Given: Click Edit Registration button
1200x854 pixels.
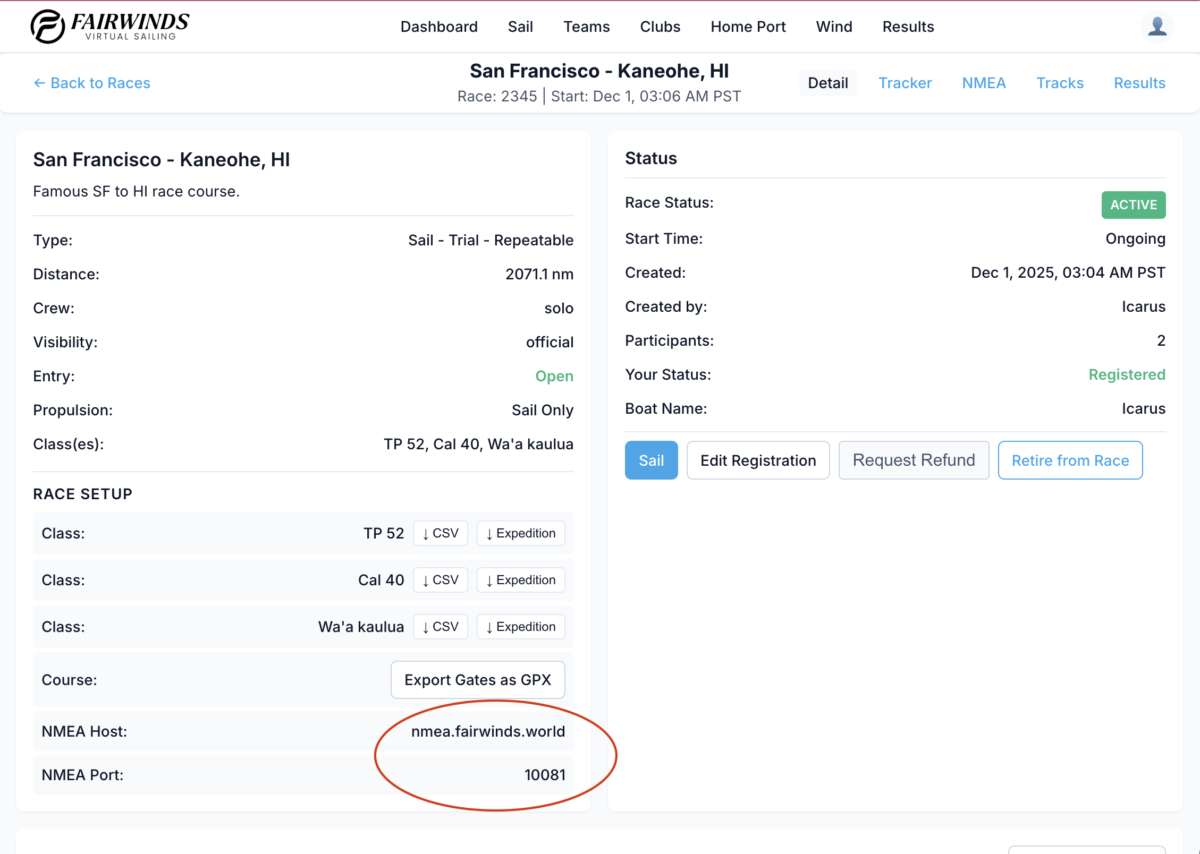Looking at the screenshot, I should pyautogui.click(x=758, y=460).
